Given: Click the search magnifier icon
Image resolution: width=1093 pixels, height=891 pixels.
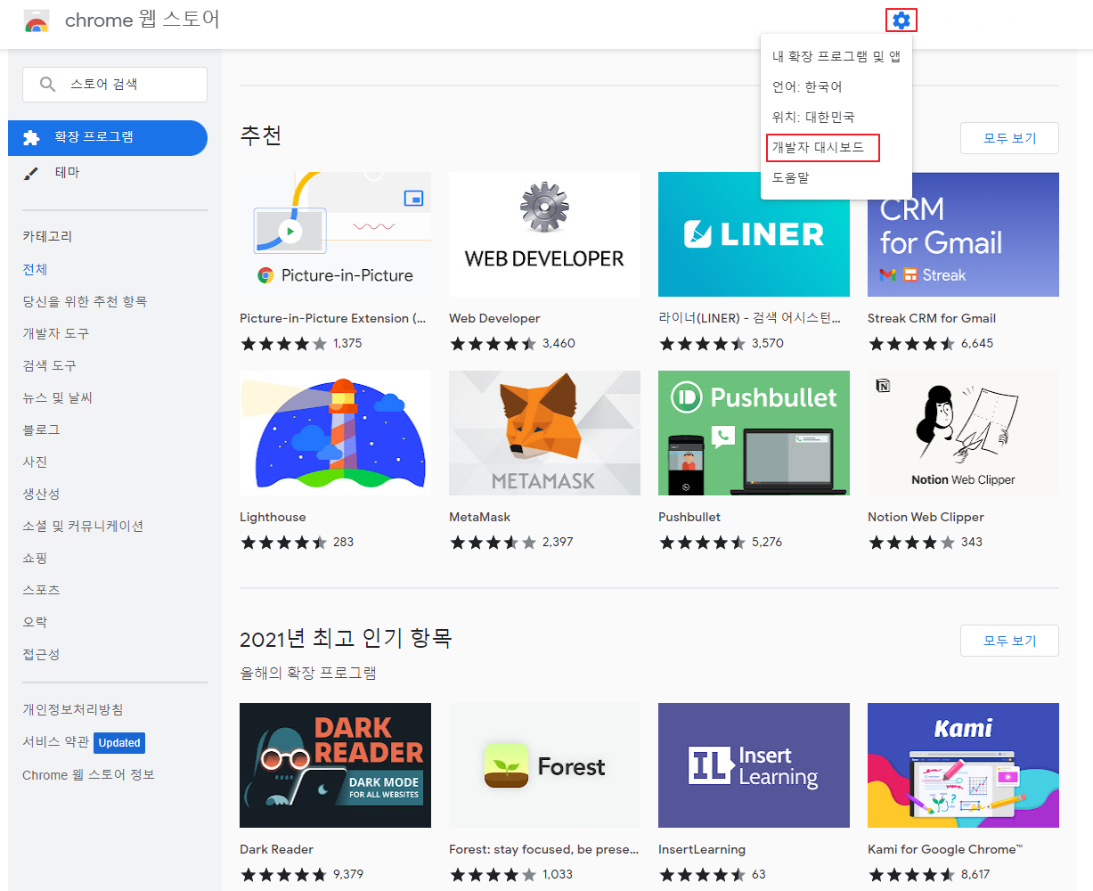Looking at the screenshot, I should coord(48,85).
